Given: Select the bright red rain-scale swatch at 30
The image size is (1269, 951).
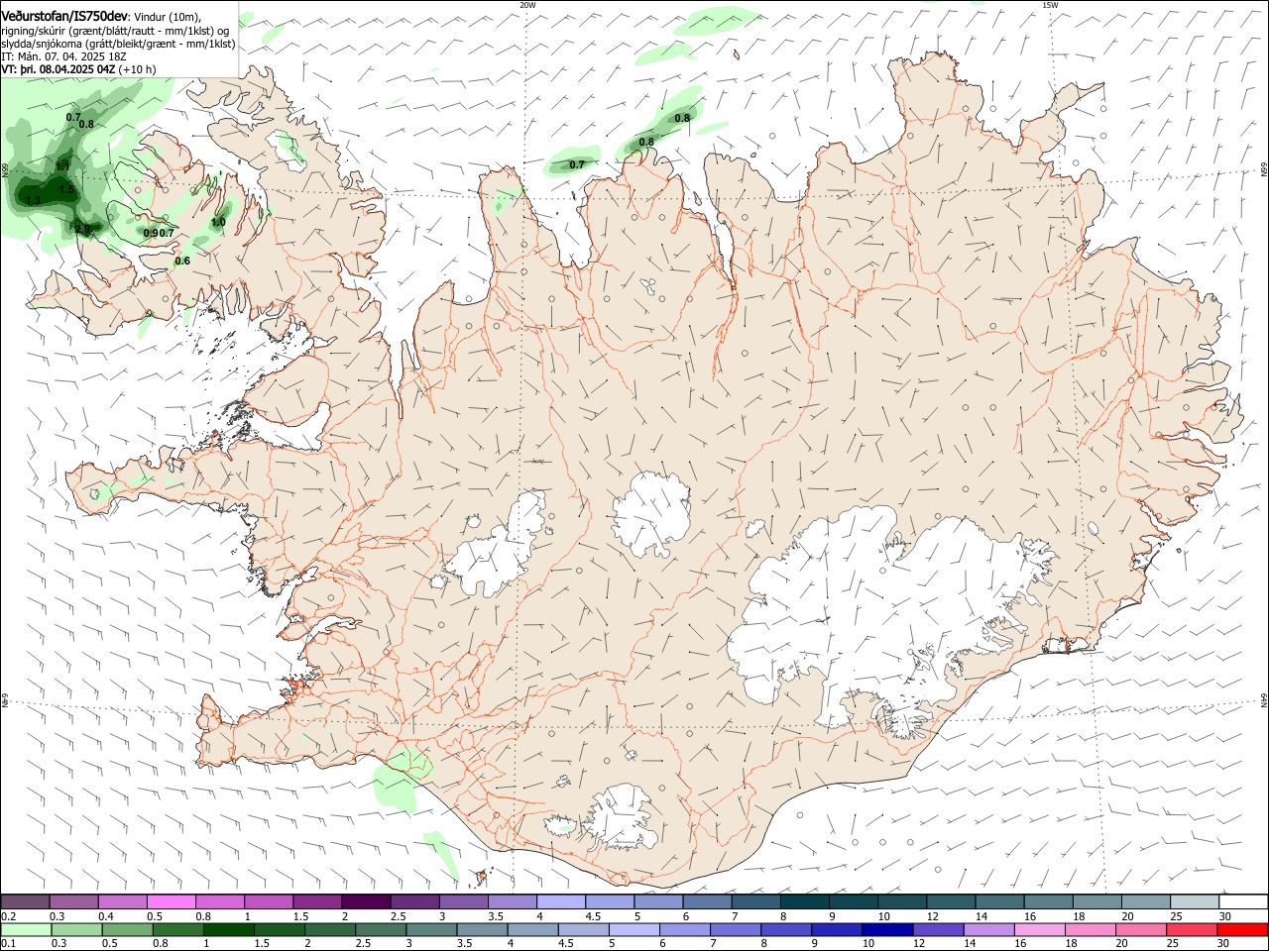Looking at the screenshot, I should click(x=1243, y=929).
